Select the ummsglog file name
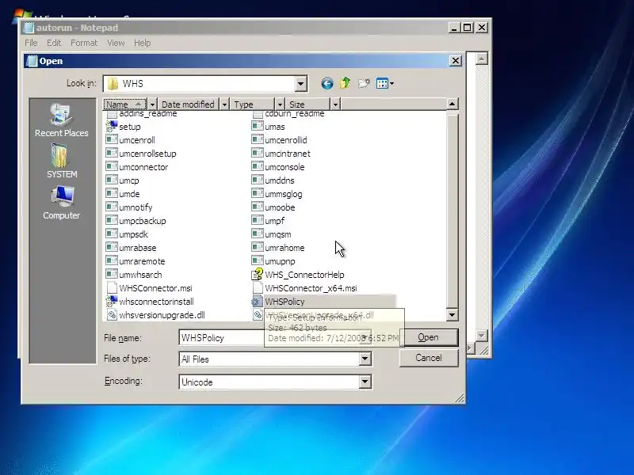Viewport: 634px width, 475px height. click(x=284, y=194)
